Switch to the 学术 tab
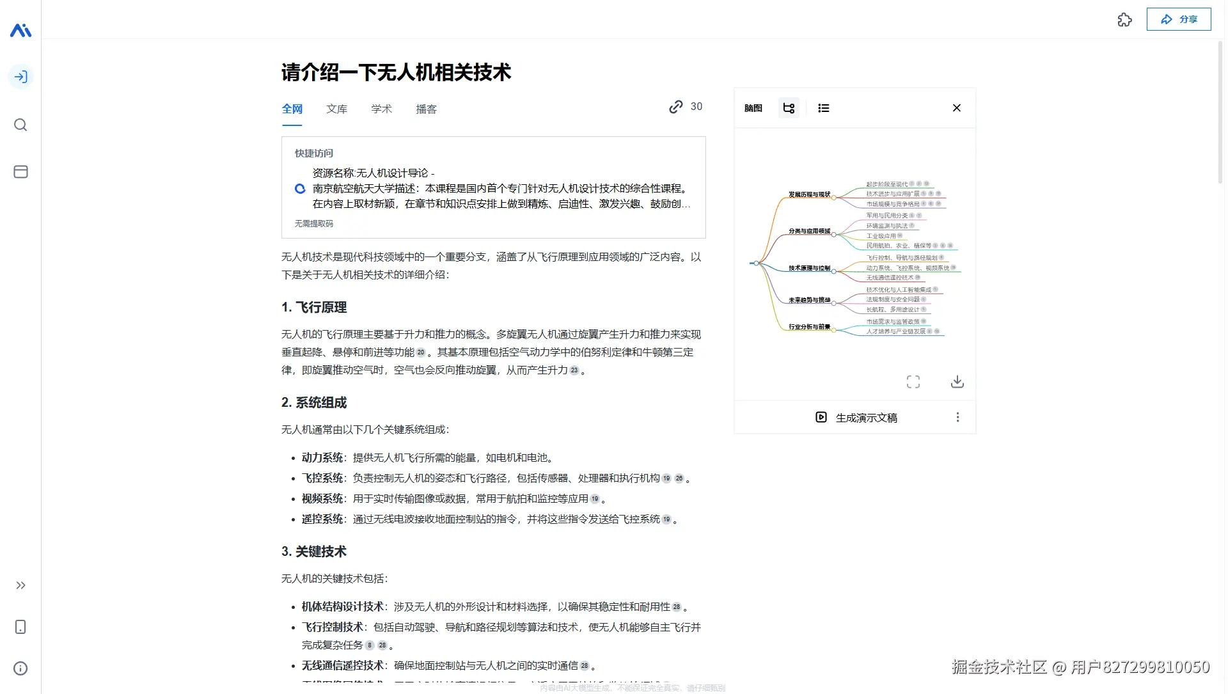 (381, 109)
